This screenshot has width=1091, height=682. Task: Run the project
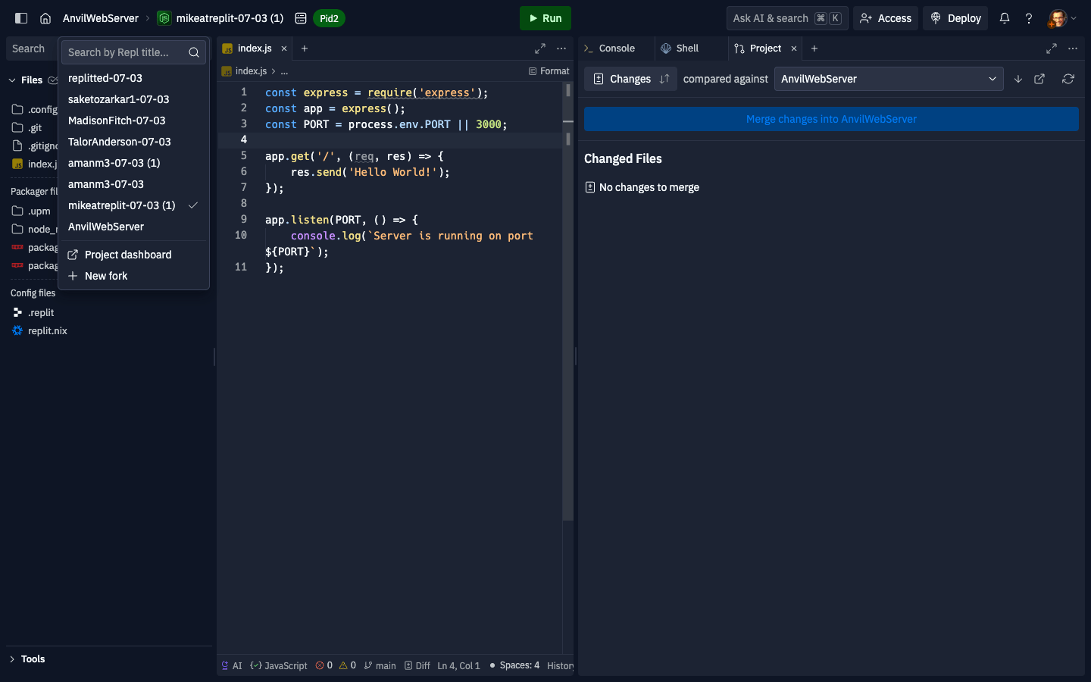(545, 18)
